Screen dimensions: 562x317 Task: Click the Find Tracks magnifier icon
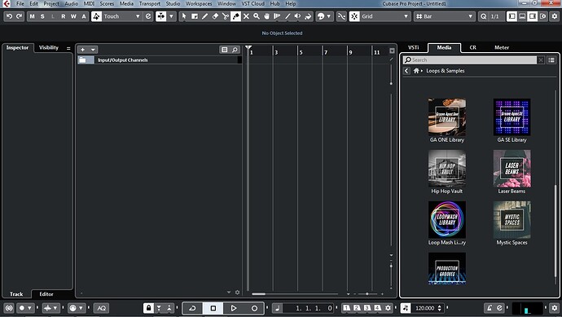click(x=235, y=50)
